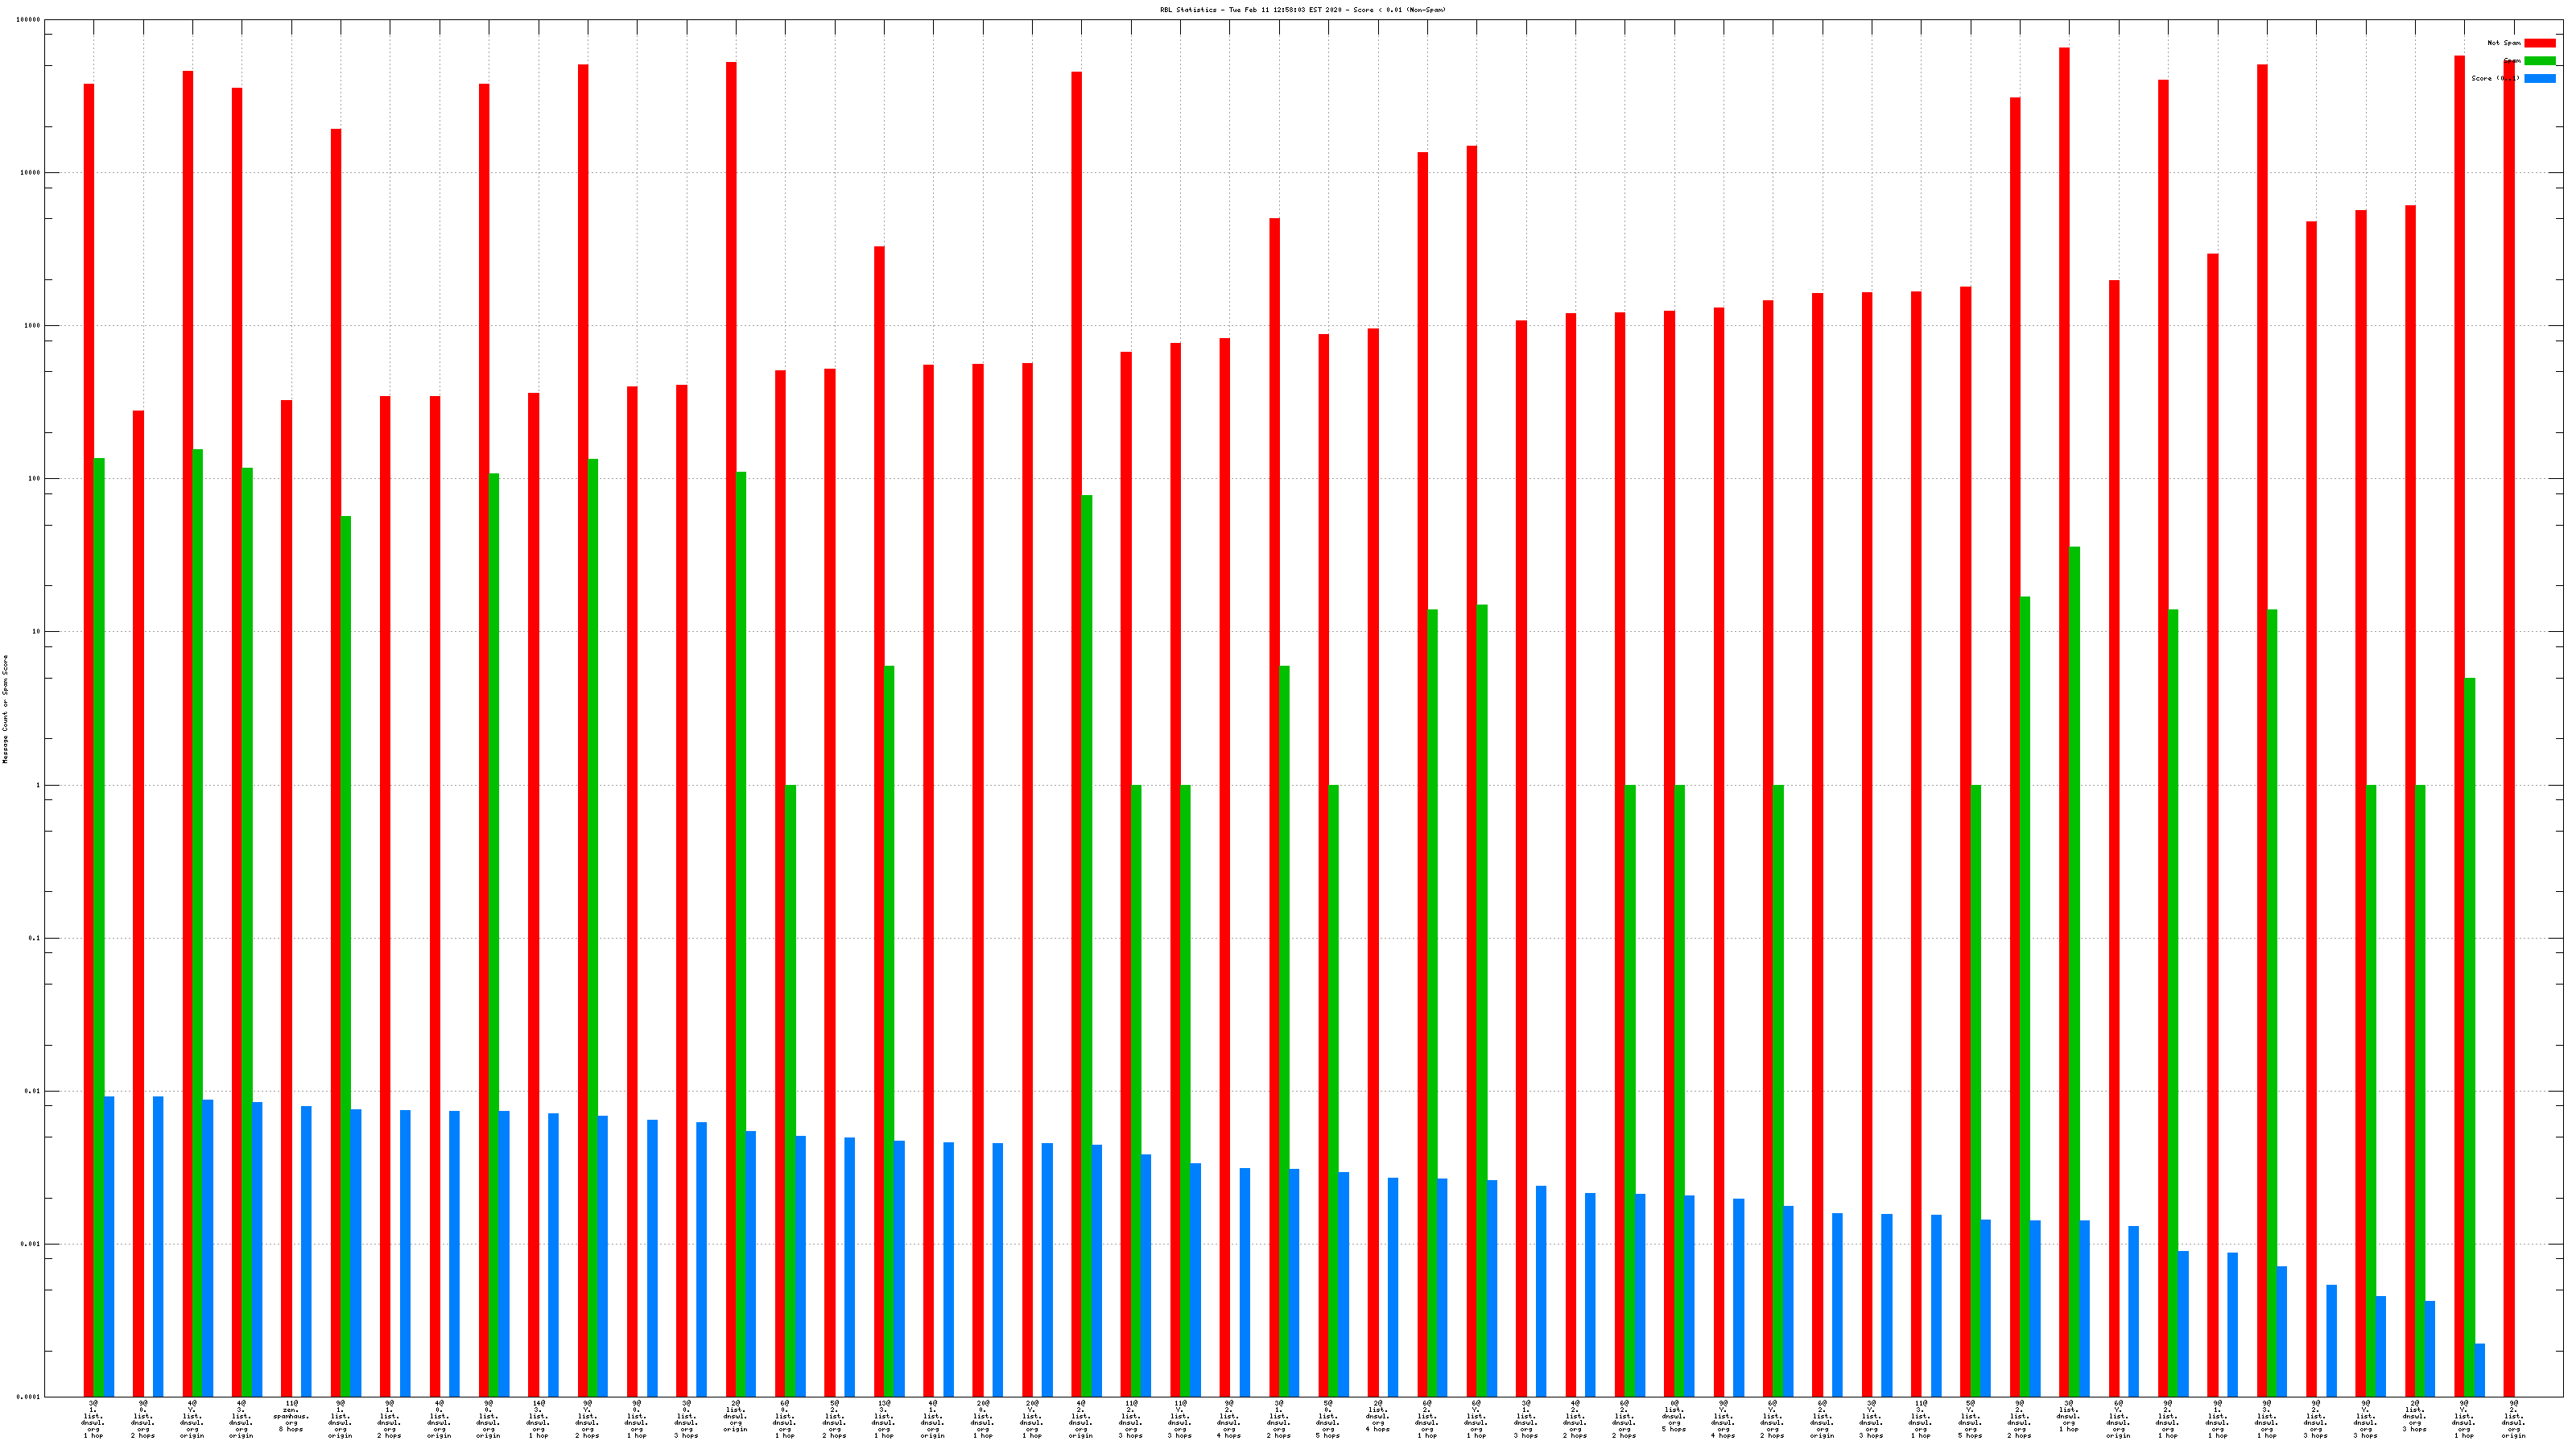The height and width of the screenshot is (1449, 2576).
Task: Click the RBL Statistics chart title
Action: [1302, 10]
